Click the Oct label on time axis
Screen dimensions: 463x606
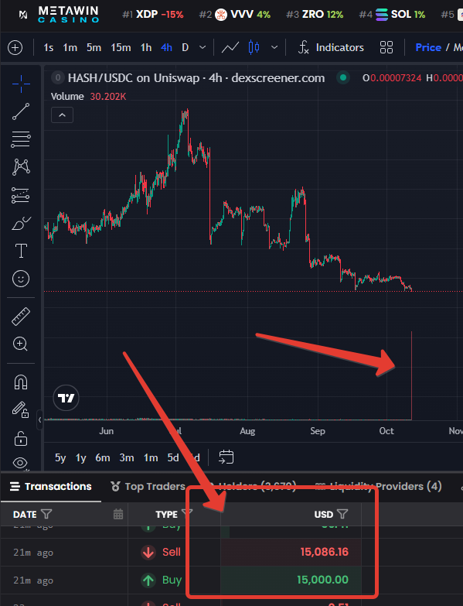pos(386,431)
